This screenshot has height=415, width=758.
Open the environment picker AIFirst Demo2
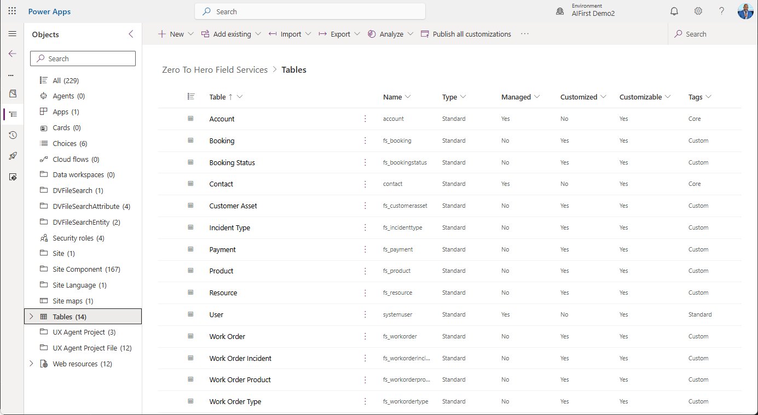[x=586, y=10]
